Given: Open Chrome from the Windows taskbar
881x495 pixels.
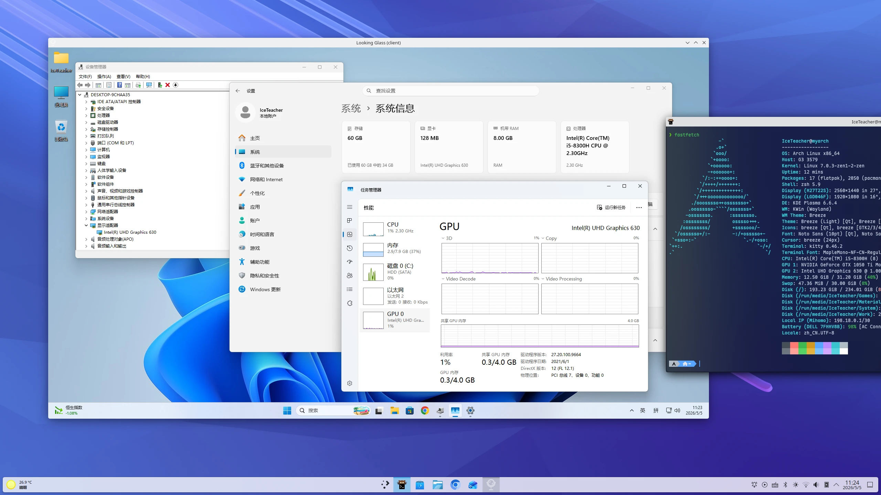Looking at the screenshot, I should (x=425, y=410).
